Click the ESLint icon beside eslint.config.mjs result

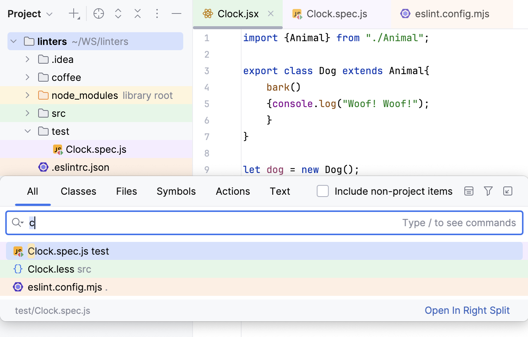(18, 287)
